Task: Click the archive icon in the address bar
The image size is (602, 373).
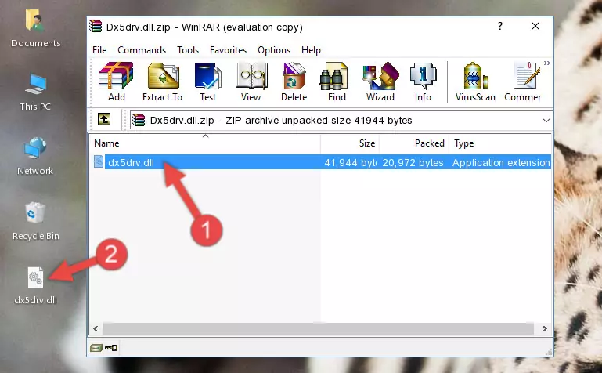Action: (x=139, y=120)
